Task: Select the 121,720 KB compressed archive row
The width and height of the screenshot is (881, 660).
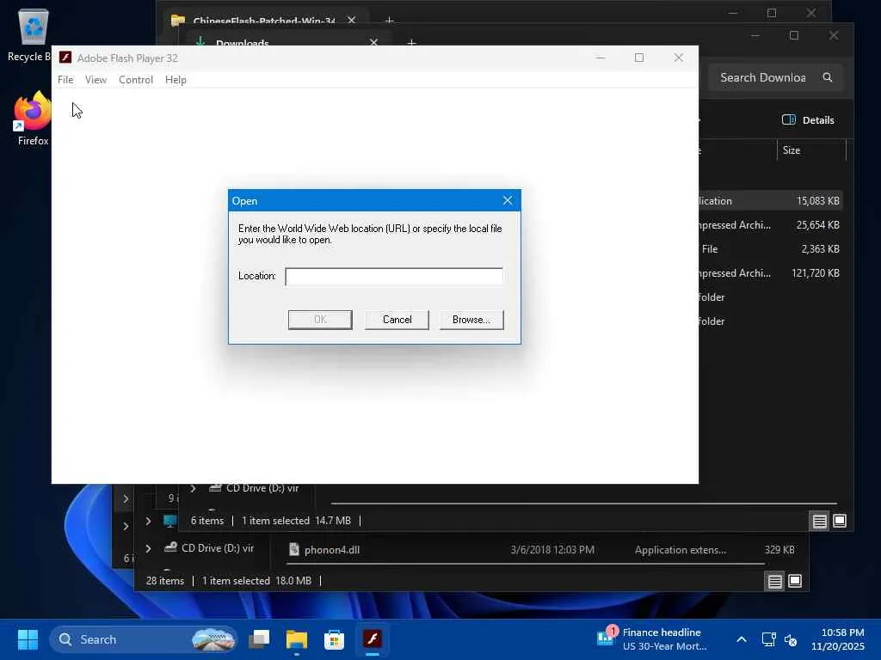Action: click(770, 273)
